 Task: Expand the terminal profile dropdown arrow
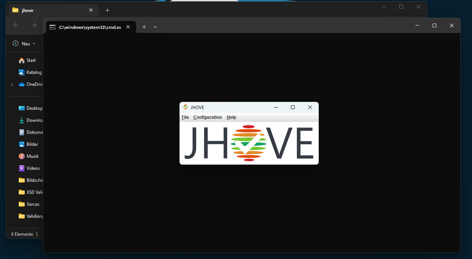(x=155, y=27)
